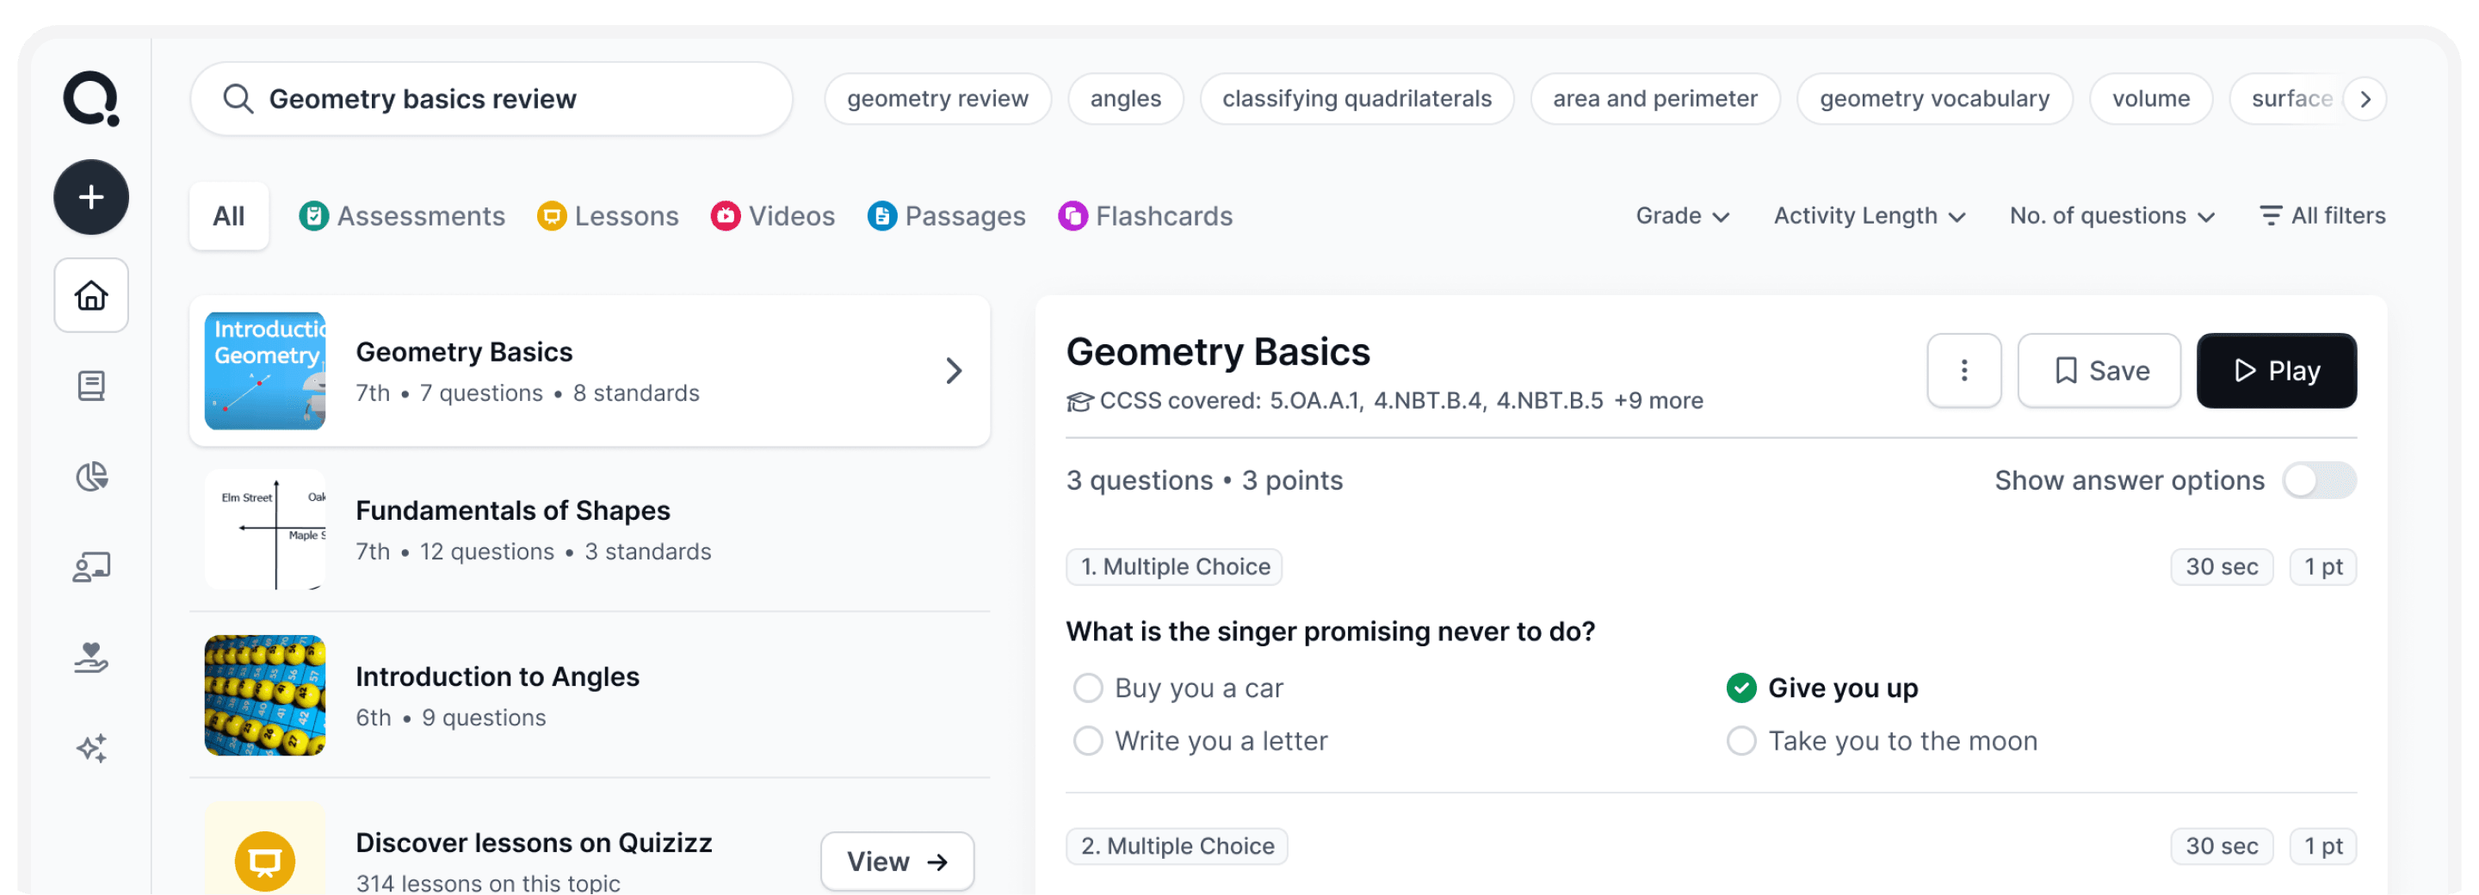Toggle the Show answer options switch
The width and height of the screenshot is (2479, 895).
(x=2319, y=480)
